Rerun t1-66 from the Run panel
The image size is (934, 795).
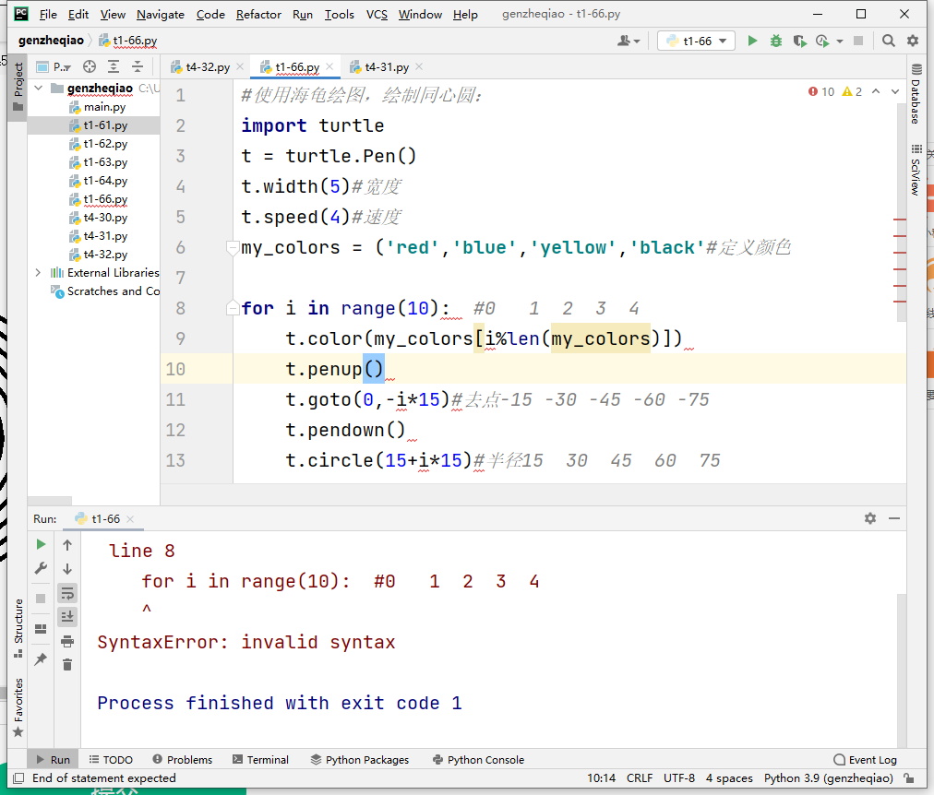coord(41,544)
